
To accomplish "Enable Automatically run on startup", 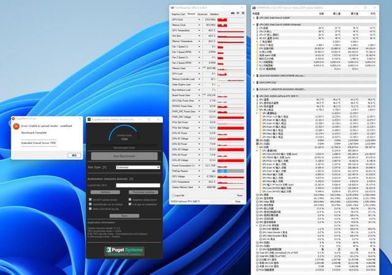I will pos(90,204).
